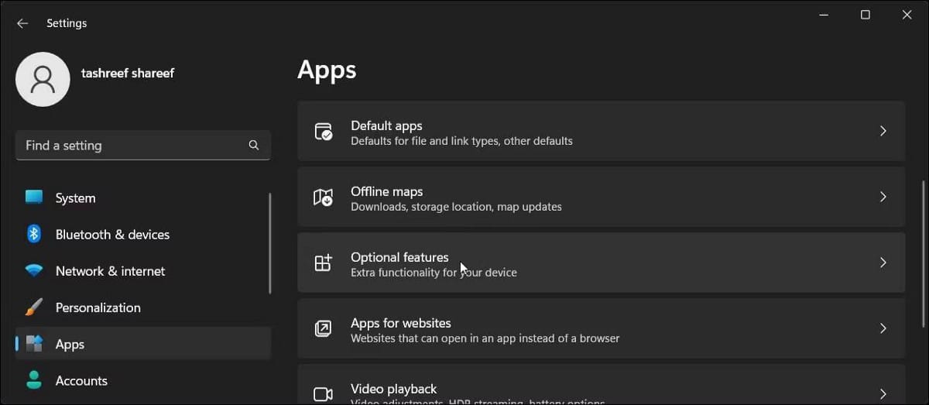Click the Apps page heading

click(x=327, y=70)
